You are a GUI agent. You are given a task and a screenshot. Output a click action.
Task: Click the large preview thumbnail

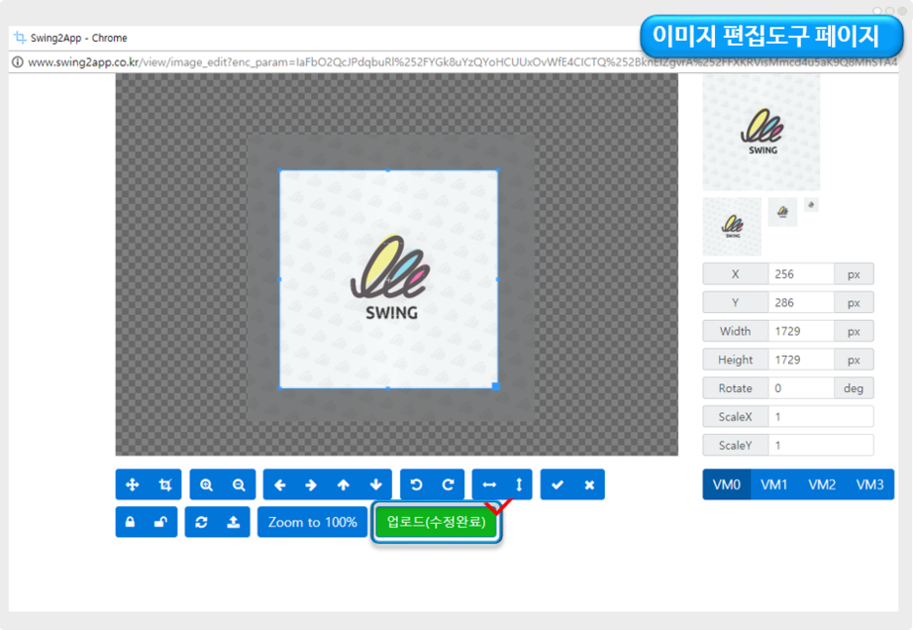point(762,133)
